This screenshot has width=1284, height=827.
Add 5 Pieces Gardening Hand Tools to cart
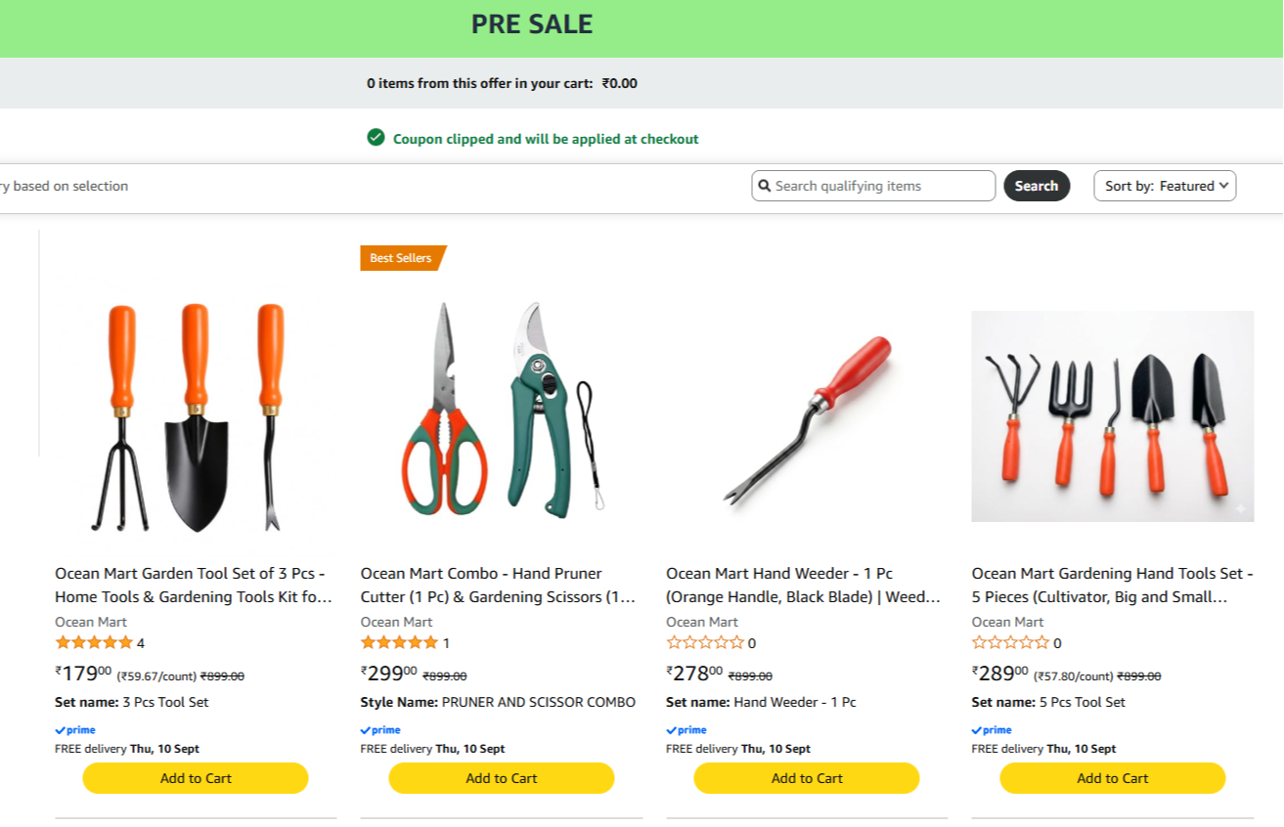click(1113, 778)
